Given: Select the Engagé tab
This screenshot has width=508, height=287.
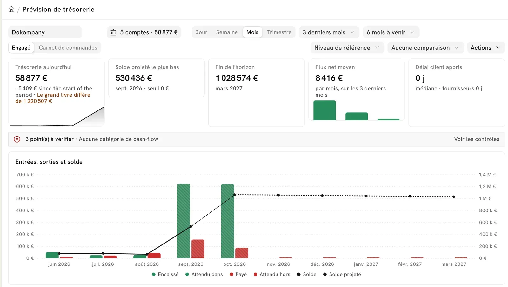Looking at the screenshot, I should (21, 48).
